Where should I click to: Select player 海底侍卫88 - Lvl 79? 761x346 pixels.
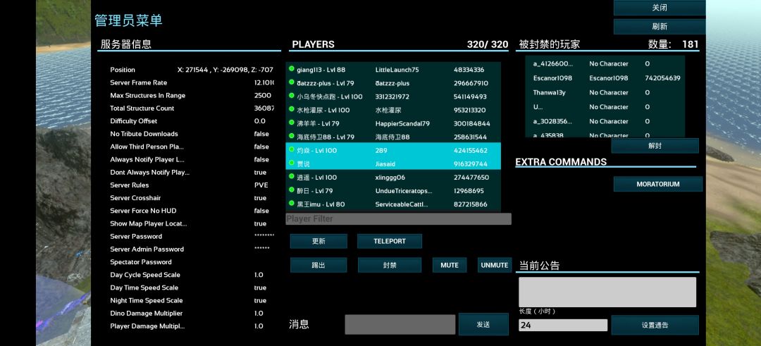393,137
